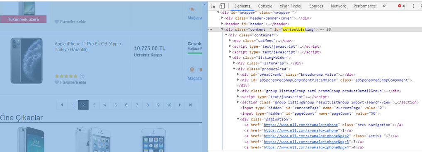422x152 pixels.
Task: Click the 10.775,00 TL price
Action: tap(150, 49)
